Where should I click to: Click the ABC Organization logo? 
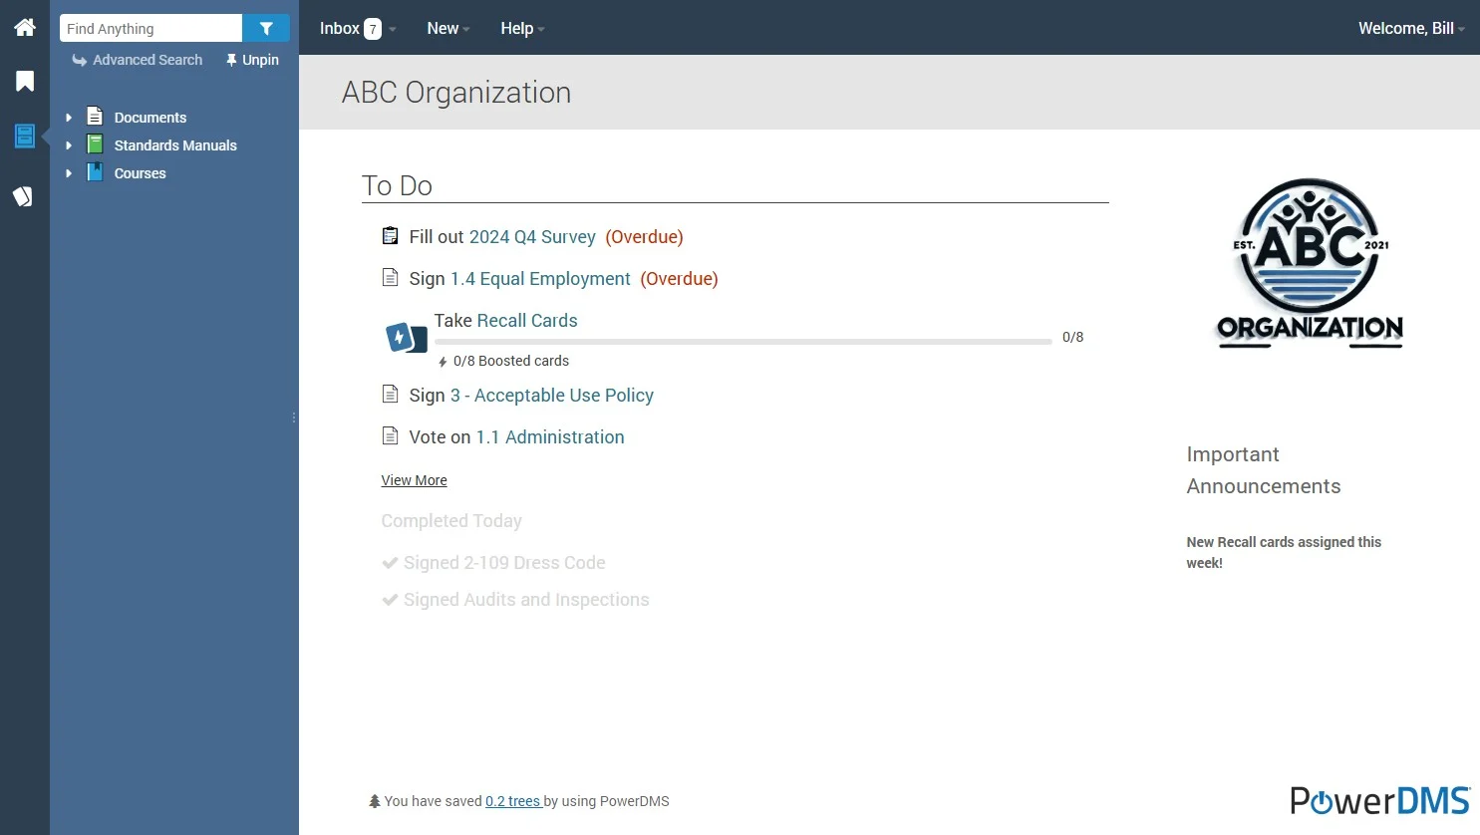click(x=1310, y=263)
